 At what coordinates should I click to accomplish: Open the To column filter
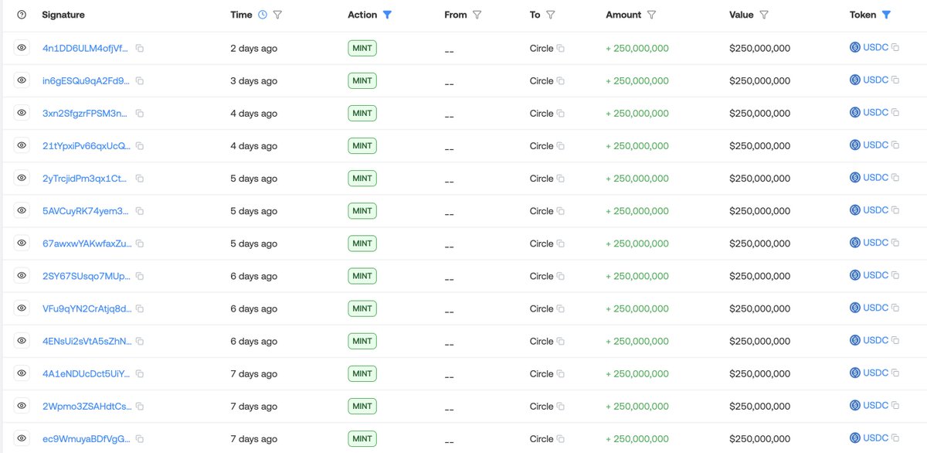(x=551, y=15)
